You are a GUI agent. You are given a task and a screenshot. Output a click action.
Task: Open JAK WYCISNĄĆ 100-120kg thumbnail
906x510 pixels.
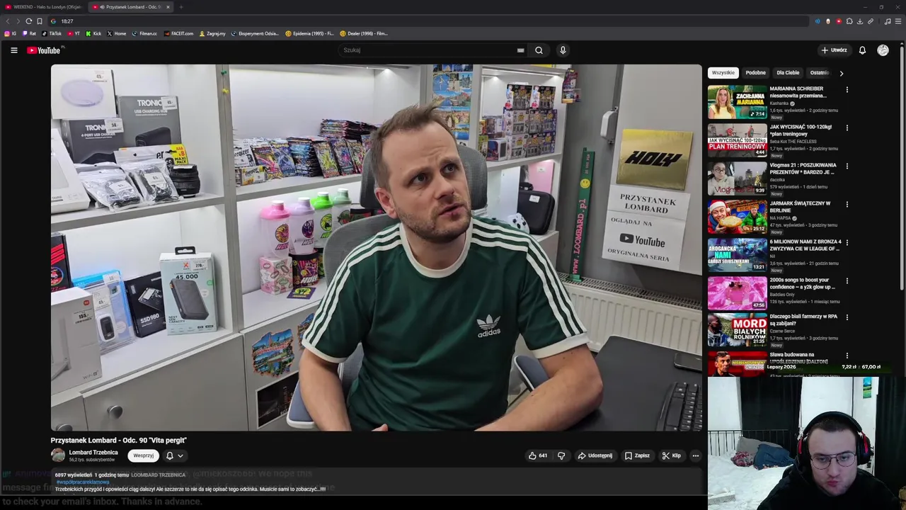737,140
